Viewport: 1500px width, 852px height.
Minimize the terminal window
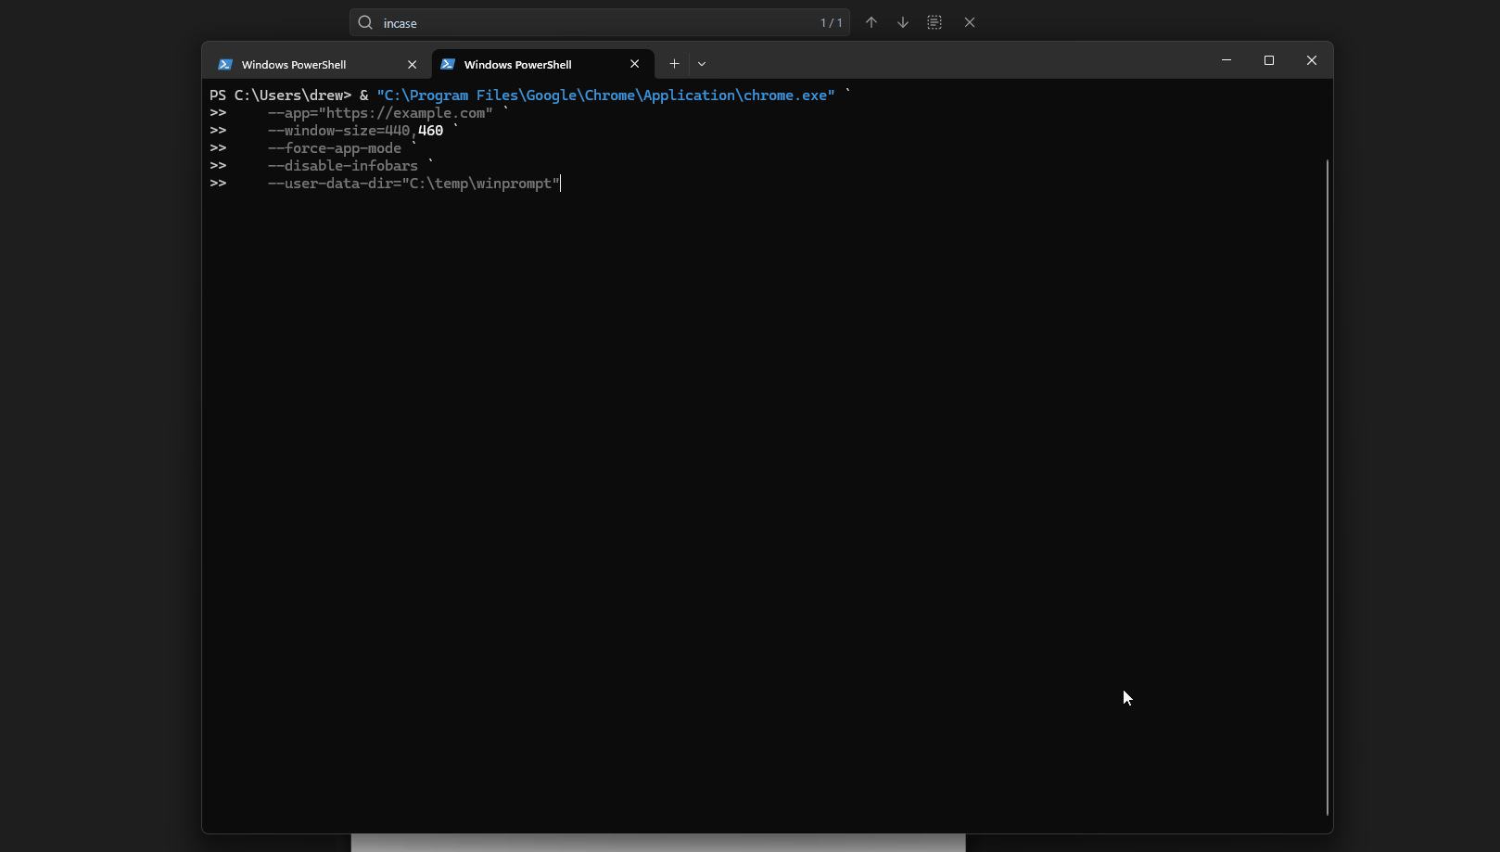[x=1227, y=60]
